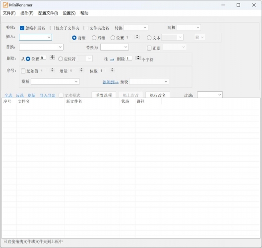Expand the 预设 dropdown
This screenshot has height=248, width=262.
coord(149,81)
